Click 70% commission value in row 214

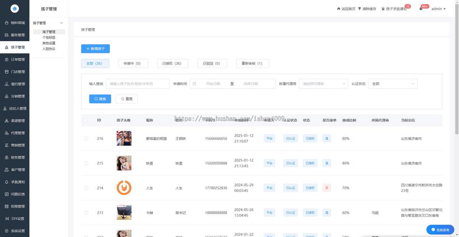[346, 188]
